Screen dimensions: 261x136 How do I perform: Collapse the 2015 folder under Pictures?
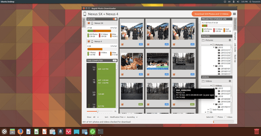click(214, 48)
